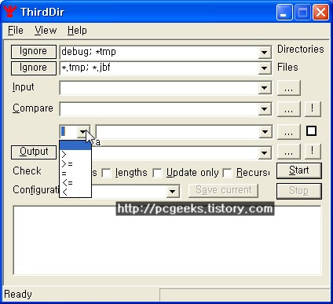Click the Output button
The image size is (333, 304).
34,152
